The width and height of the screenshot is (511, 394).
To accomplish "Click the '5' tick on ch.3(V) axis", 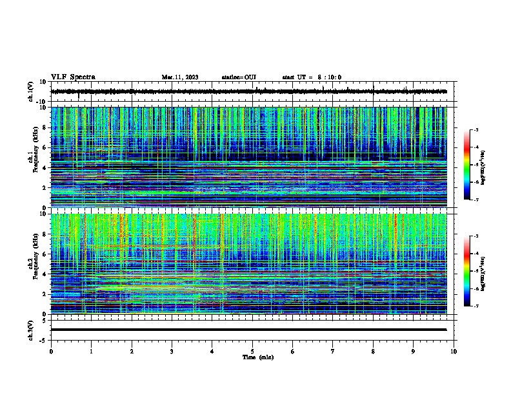I will [45, 320].
